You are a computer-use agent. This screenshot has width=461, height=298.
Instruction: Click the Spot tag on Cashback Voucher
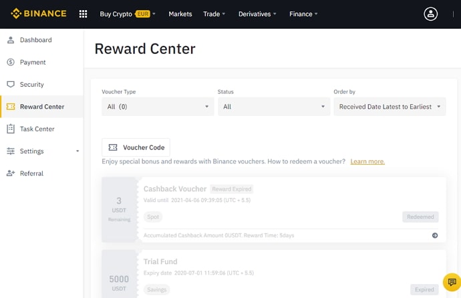tap(153, 217)
